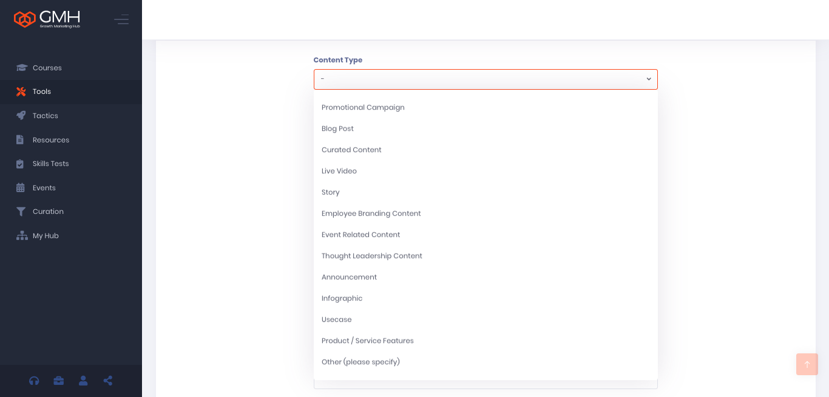
Task: Click the share icon in sidebar footer
Action: tap(108, 381)
